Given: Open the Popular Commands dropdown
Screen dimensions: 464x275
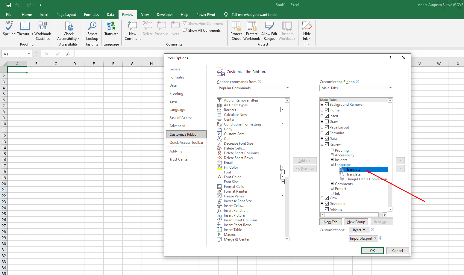Looking at the screenshot, I should [x=253, y=88].
